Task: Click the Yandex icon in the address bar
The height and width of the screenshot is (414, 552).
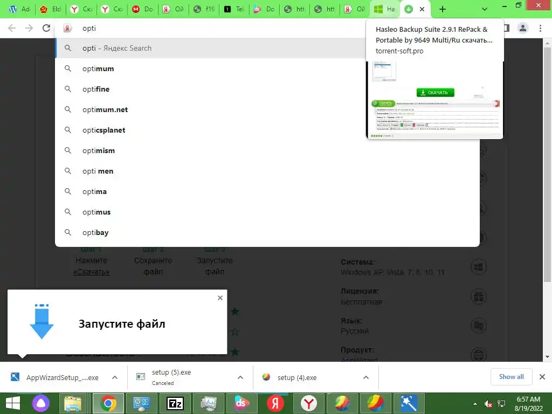Action: (67, 28)
